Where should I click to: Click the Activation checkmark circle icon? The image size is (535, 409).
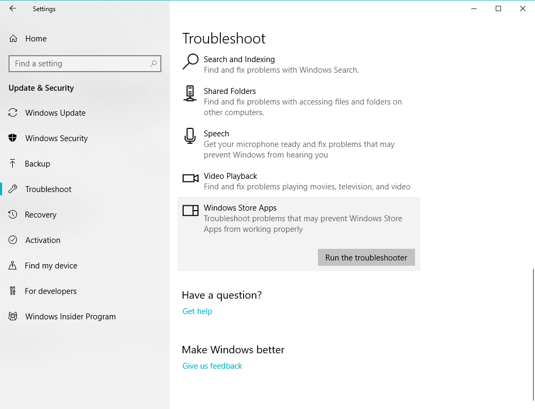click(x=13, y=240)
